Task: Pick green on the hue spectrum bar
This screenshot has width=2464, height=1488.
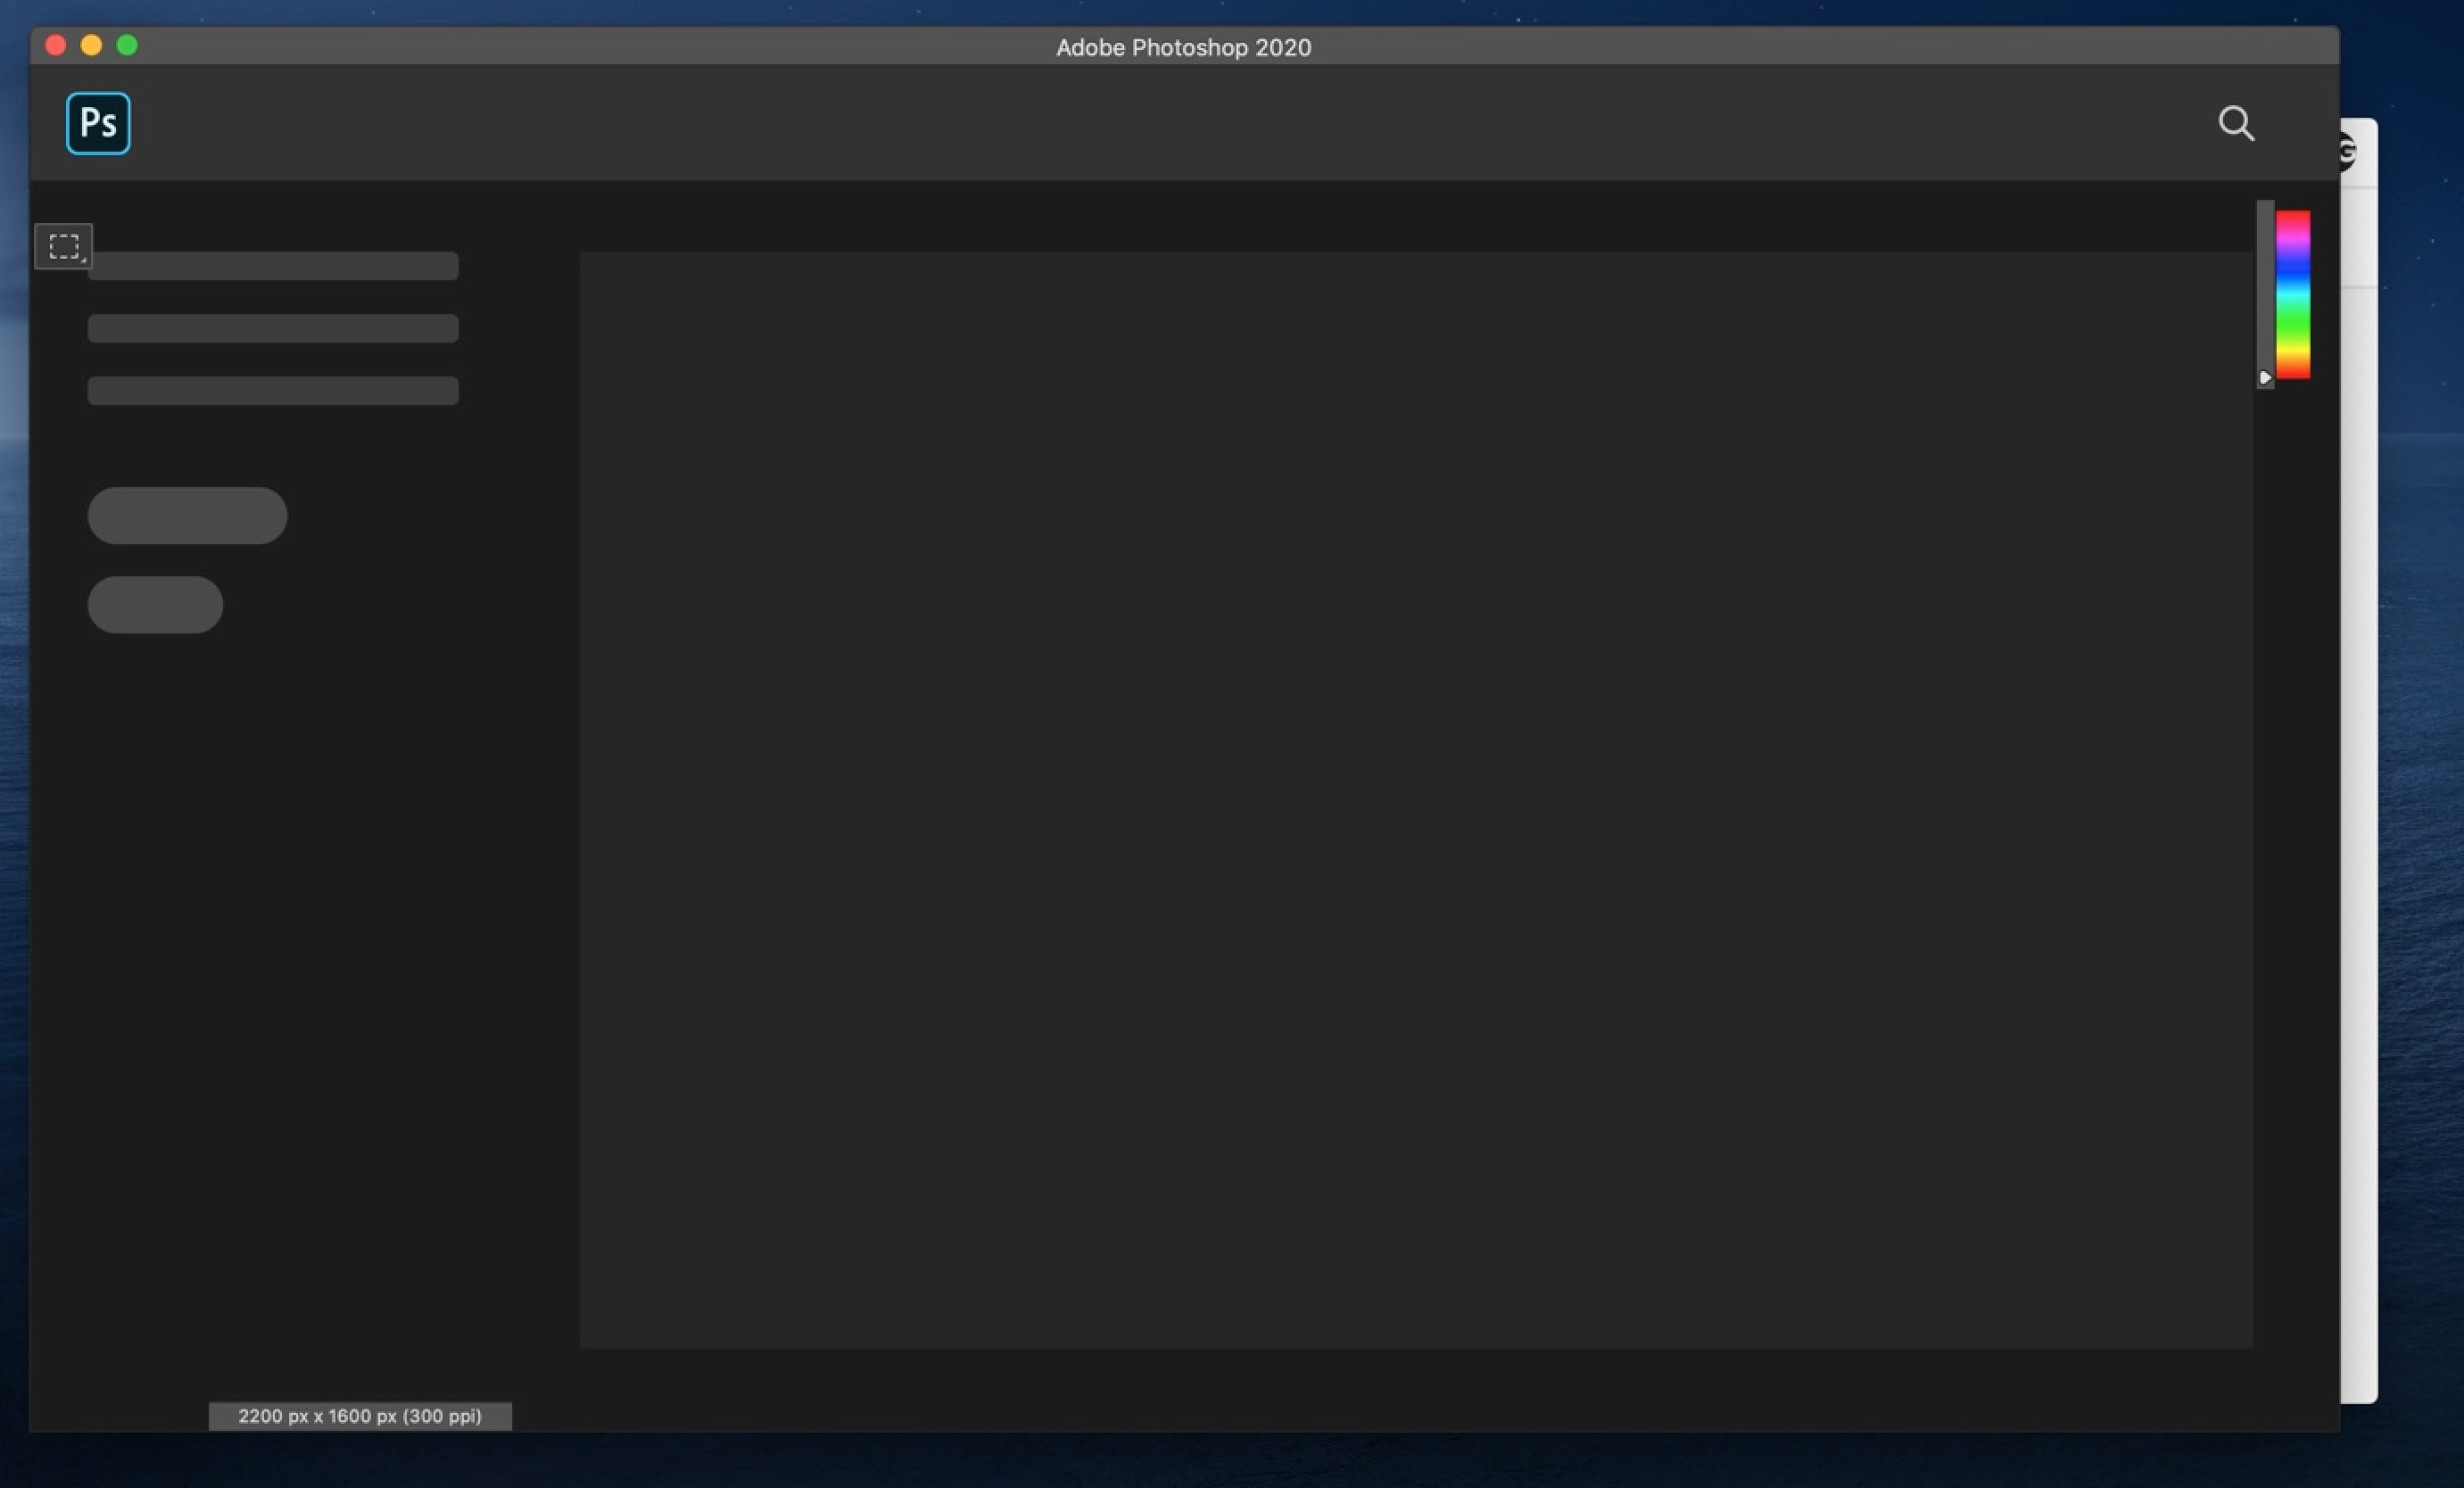Action: click(2293, 325)
